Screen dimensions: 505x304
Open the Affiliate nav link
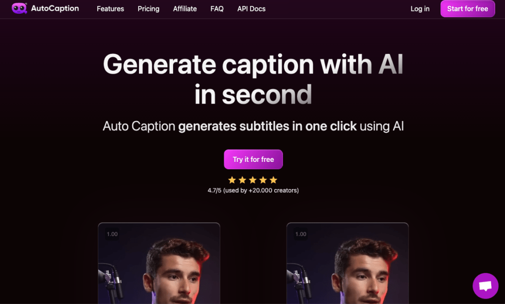[185, 9]
